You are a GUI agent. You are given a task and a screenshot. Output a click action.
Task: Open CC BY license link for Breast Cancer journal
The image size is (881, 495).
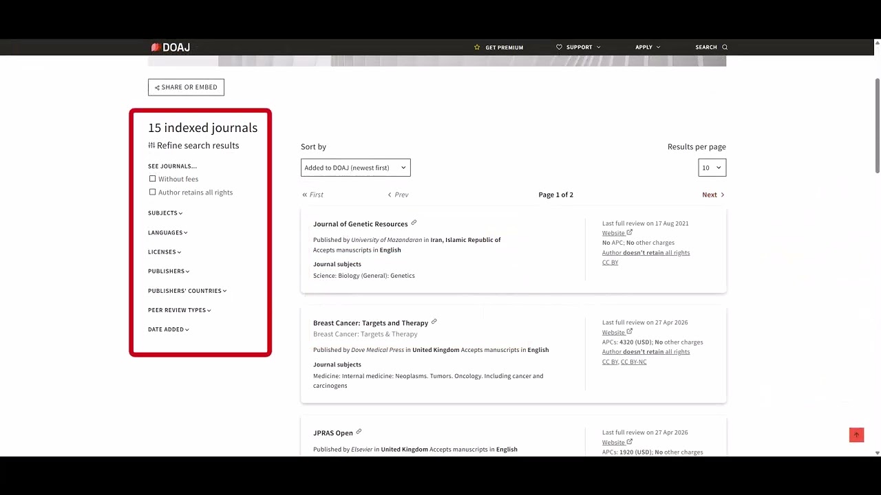click(610, 362)
